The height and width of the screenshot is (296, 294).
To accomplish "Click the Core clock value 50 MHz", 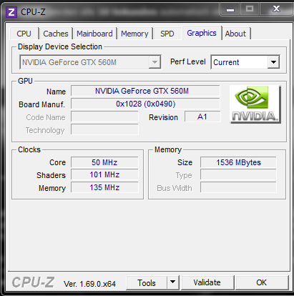I will [x=104, y=162].
